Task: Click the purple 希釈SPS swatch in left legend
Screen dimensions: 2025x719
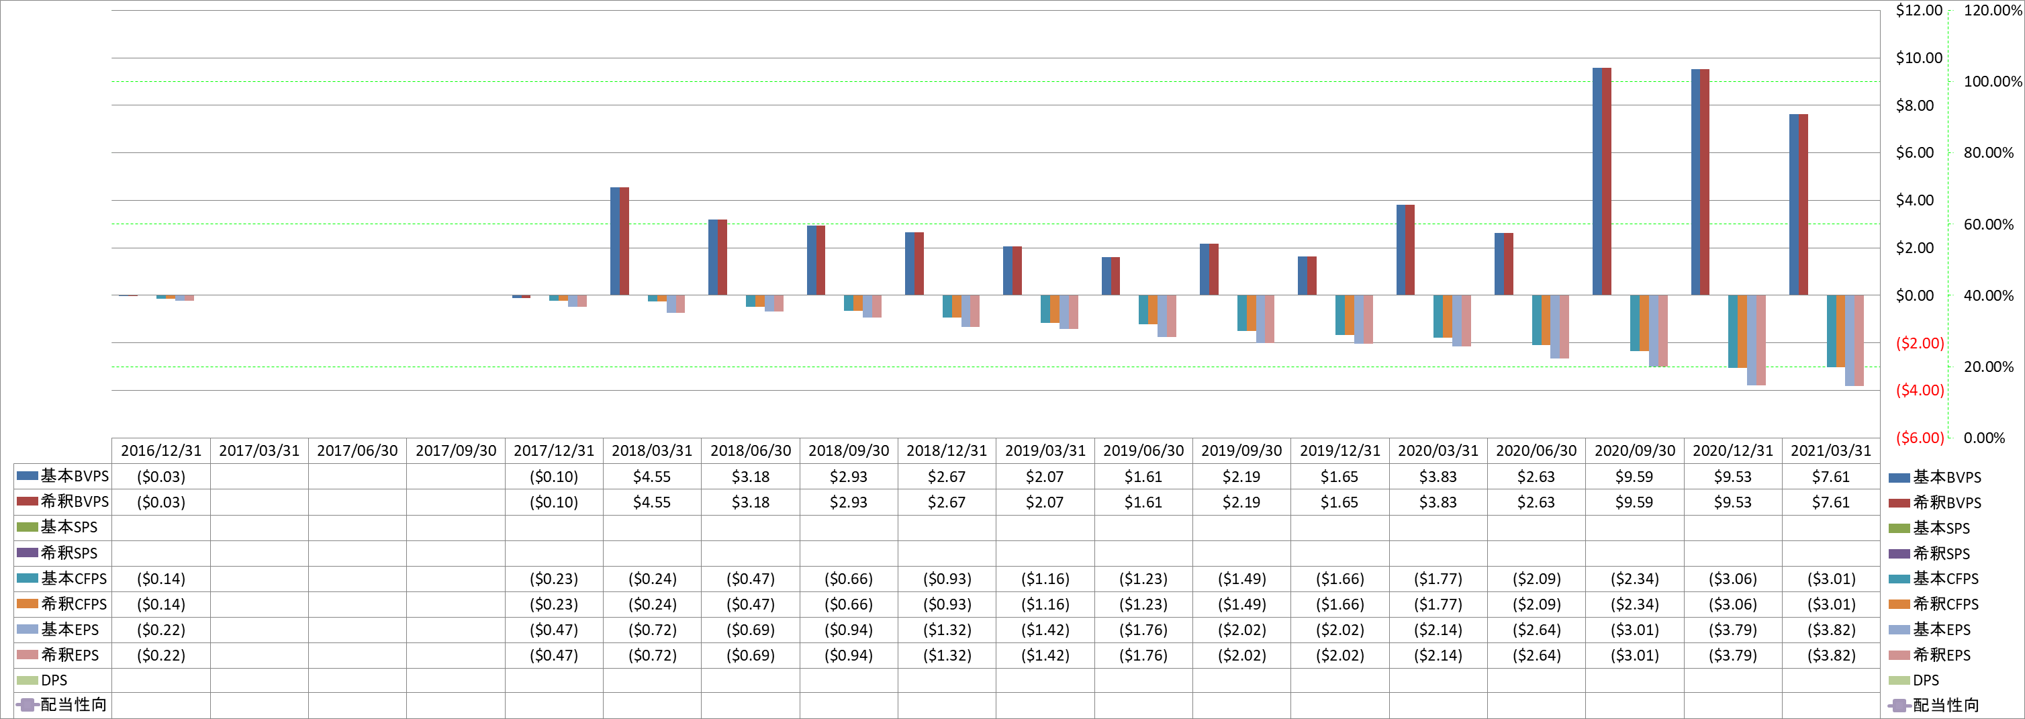Action: coord(28,553)
